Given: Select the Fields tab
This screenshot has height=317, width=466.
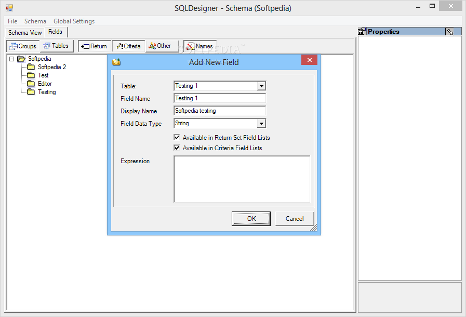Looking at the screenshot, I should point(56,32).
